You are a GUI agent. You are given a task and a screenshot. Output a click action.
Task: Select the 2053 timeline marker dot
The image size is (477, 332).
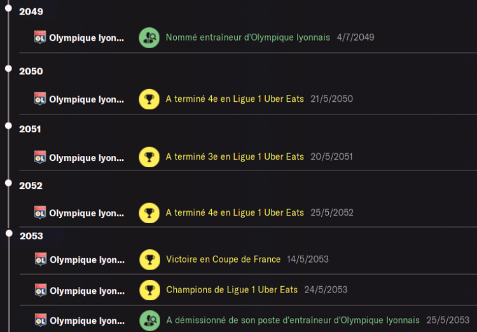(8, 233)
